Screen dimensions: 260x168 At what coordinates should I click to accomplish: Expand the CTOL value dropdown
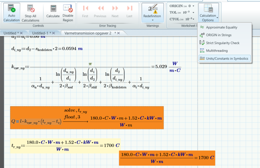[x=194, y=19]
